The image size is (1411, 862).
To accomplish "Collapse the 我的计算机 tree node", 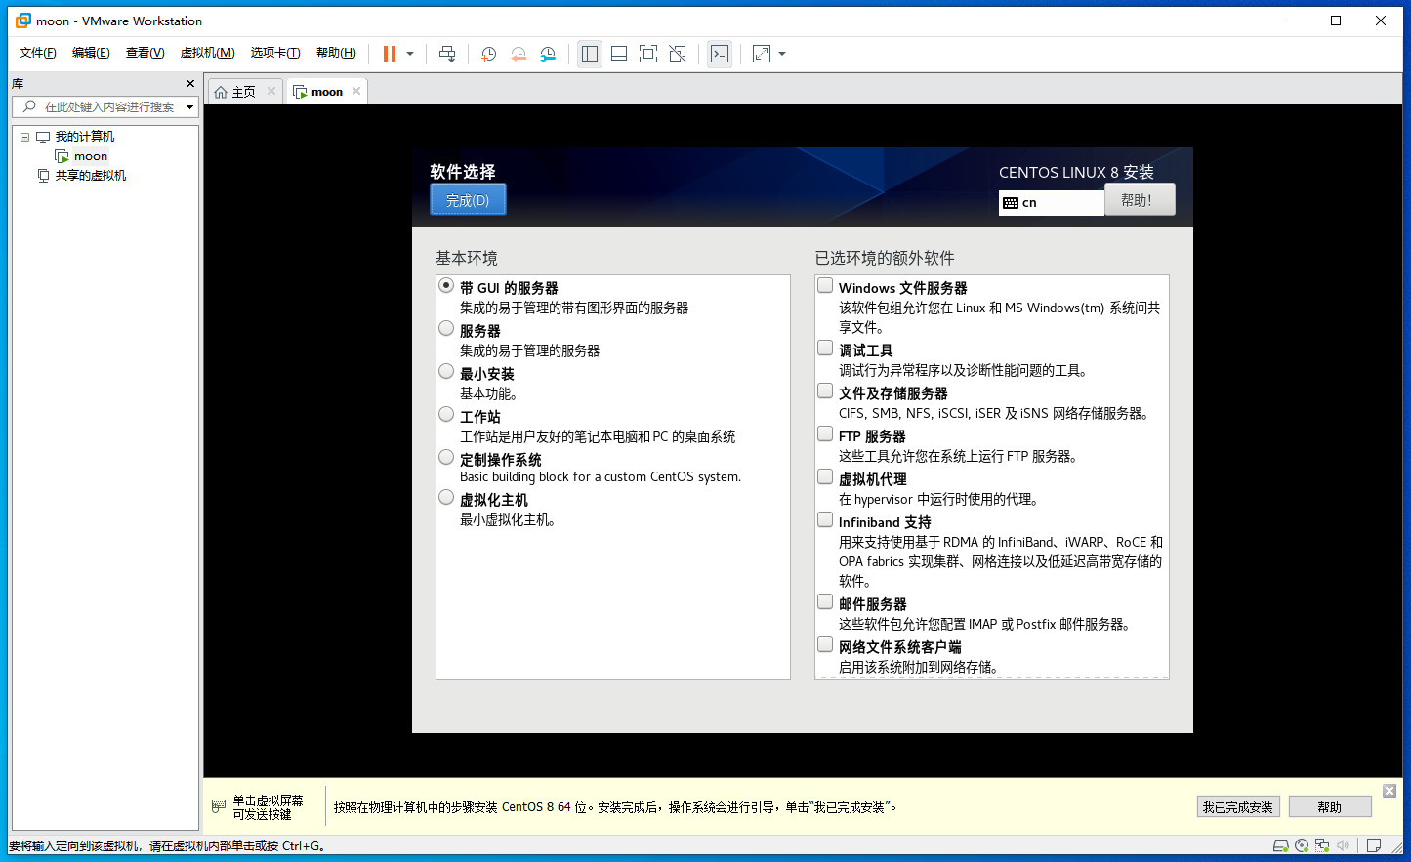I will tap(24, 137).
